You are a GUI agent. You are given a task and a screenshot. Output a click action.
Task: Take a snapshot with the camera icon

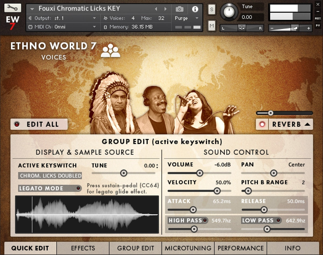180,9
